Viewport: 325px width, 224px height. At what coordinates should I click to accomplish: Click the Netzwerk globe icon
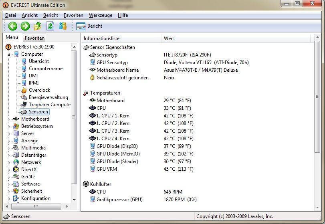pos(16,162)
